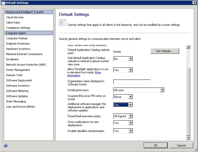Open the More information link

98,72
